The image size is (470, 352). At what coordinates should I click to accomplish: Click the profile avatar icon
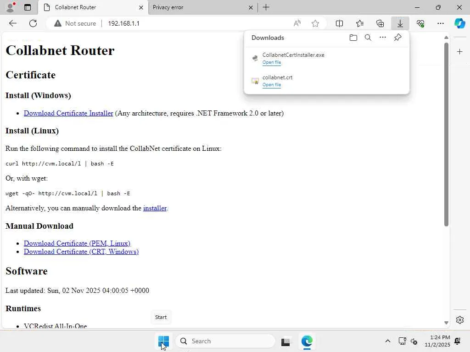[11, 7]
